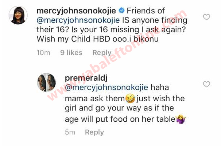Click the @mercyjohnsonokojie mention in premeraldj's reply
Image resolution: width=221 pixels, height=146 pixels.
(x=106, y=88)
